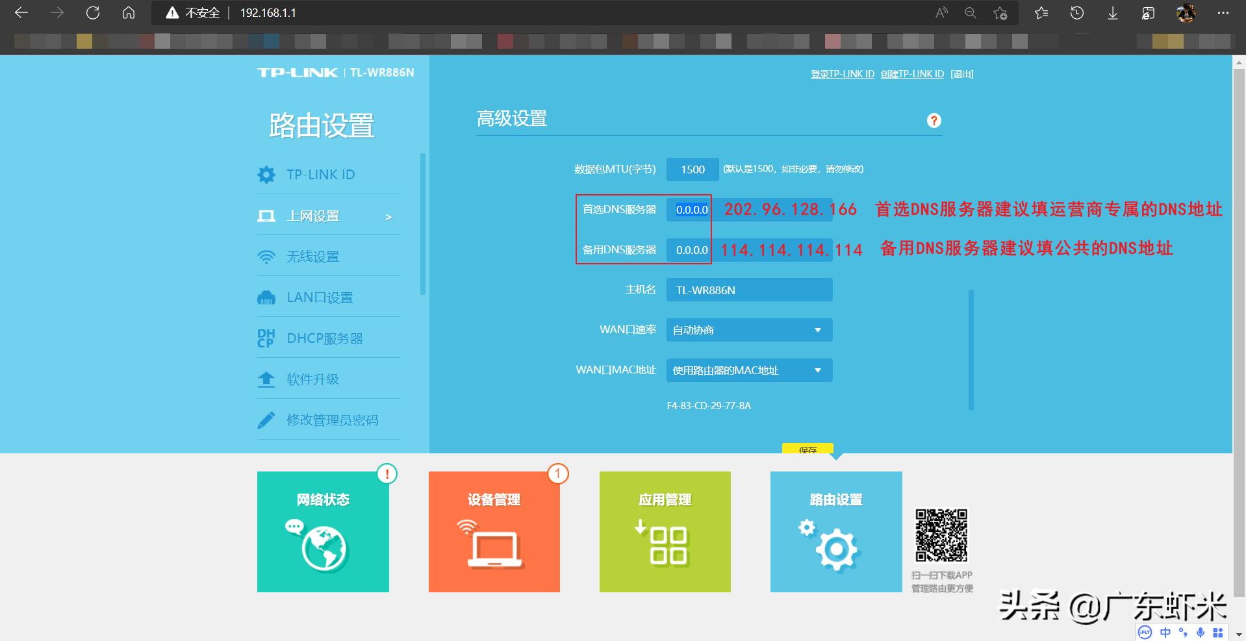The width and height of the screenshot is (1246, 641).
Task: Click the 软件升级 upload arrow icon
Action: pos(266,379)
